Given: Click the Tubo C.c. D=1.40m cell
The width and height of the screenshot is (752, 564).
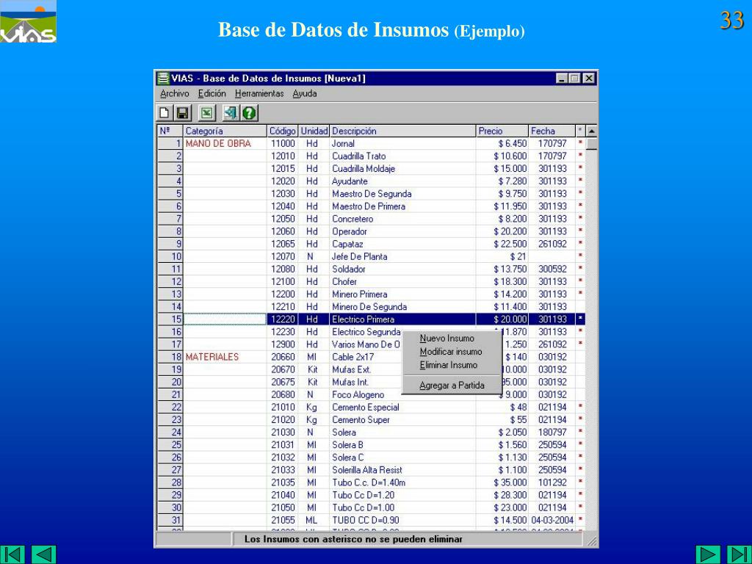Looking at the screenshot, I should [x=402, y=482].
